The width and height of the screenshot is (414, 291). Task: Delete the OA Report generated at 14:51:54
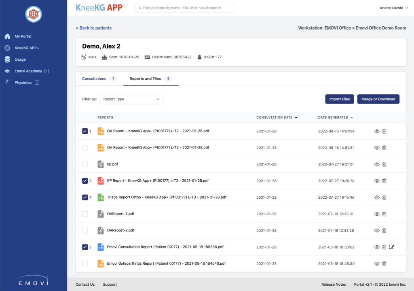pos(384,131)
